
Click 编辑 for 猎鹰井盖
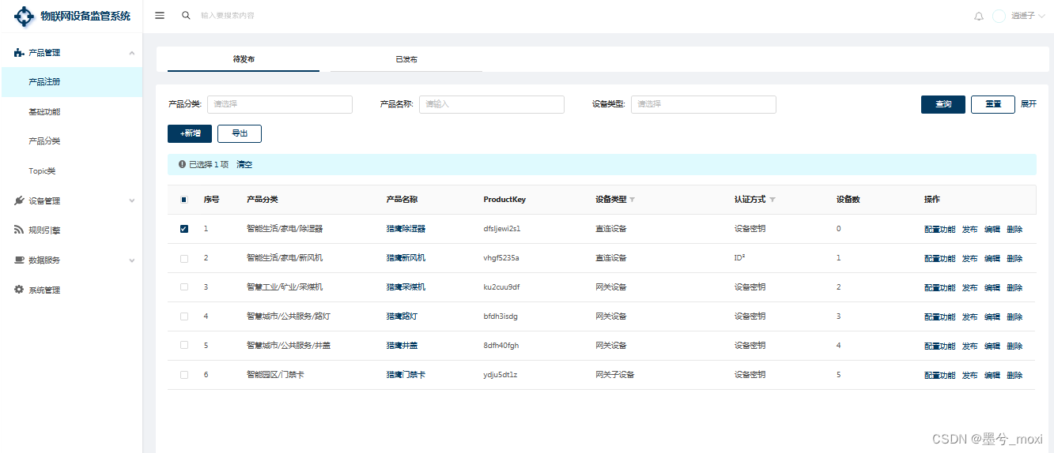[992, 346]
